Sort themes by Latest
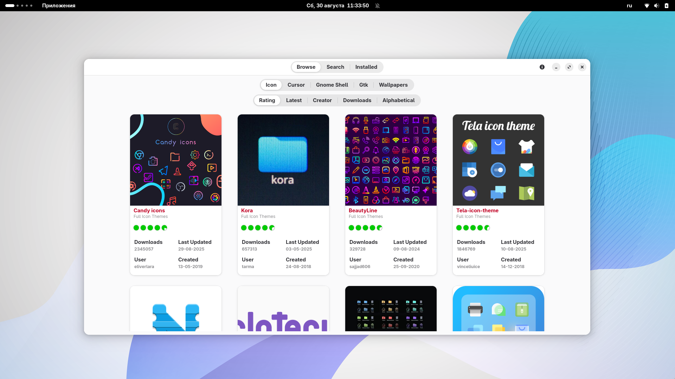The height and width of the screenshot is (379, 675). (294, 100)
